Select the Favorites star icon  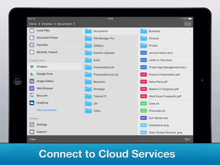tap(32, 45)
